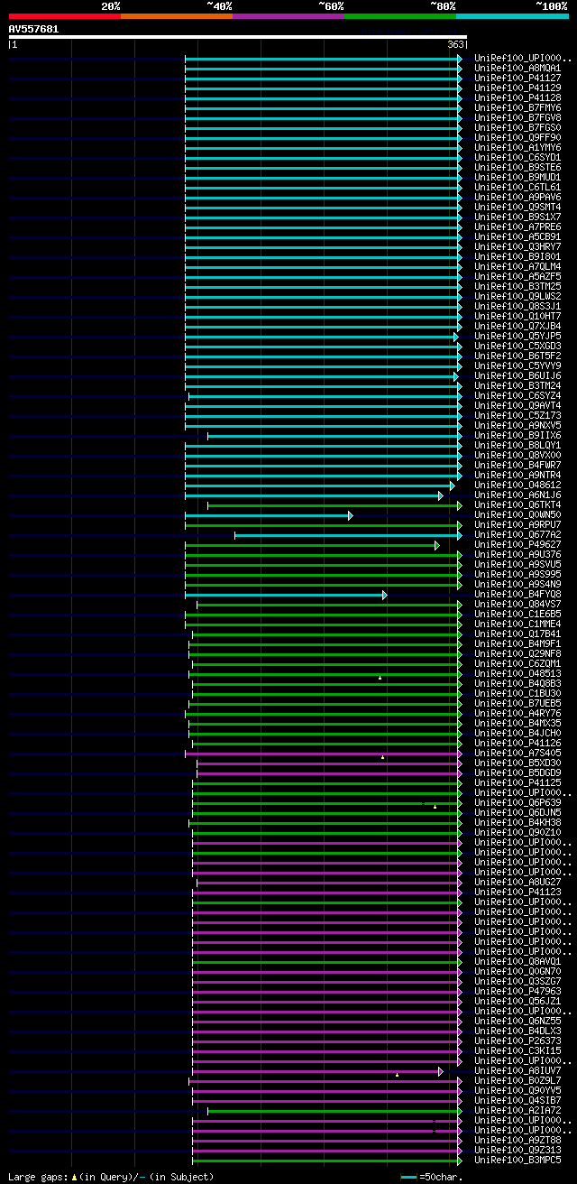The height and width of the screenshot is (1184, 577).
Task: Click the red 20% identity legend segment
Action: [x=64, y=16]
